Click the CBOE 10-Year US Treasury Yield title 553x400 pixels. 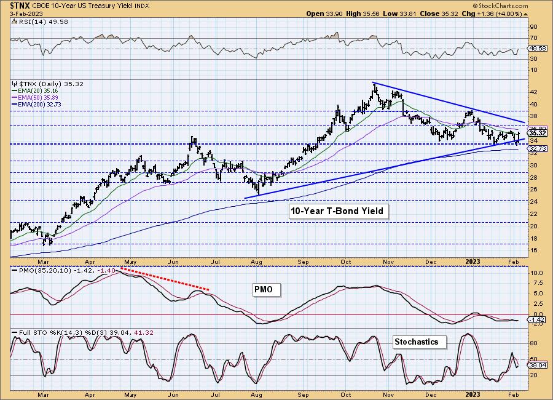(x=82, y=6)
